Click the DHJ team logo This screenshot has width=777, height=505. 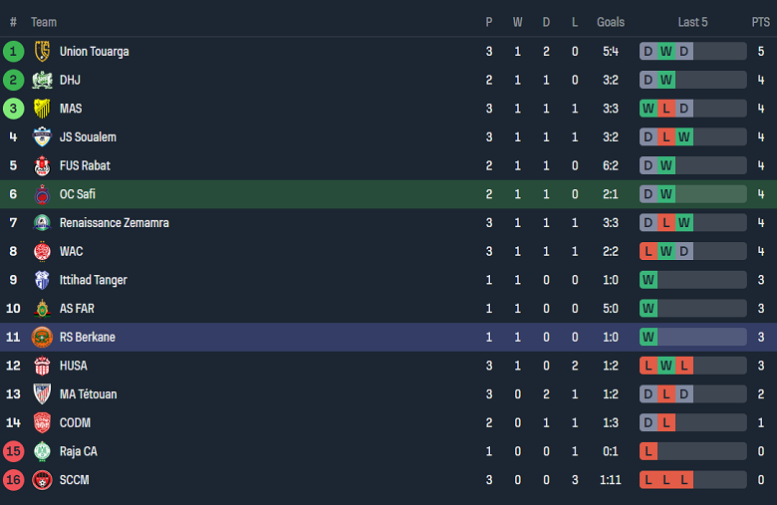click(42, 80)
